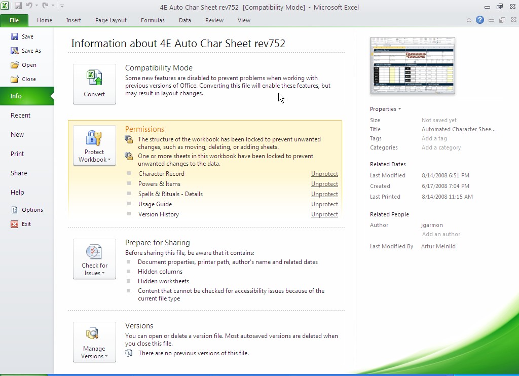
Task: Add a tag to the document
Action: 434,138
